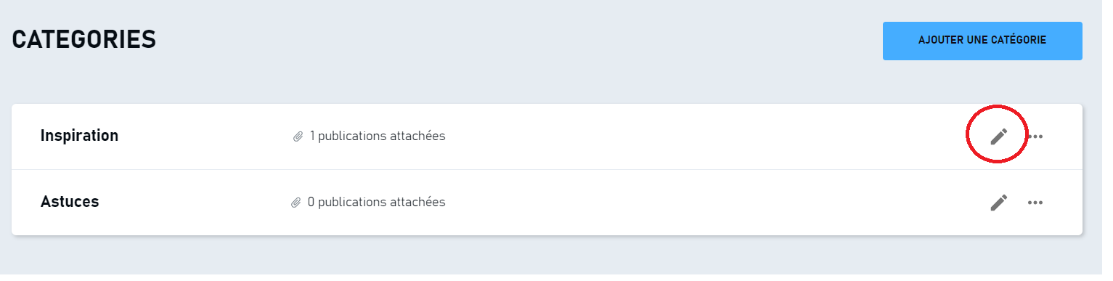
Task: Click empty space inside the Inspiration row
Action: pos(690,137)
